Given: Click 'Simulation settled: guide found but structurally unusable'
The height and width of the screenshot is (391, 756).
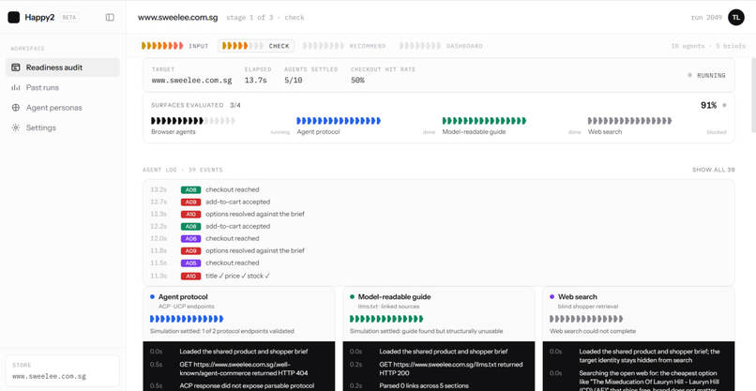Looking at the screenshot, I should point(426,331).
